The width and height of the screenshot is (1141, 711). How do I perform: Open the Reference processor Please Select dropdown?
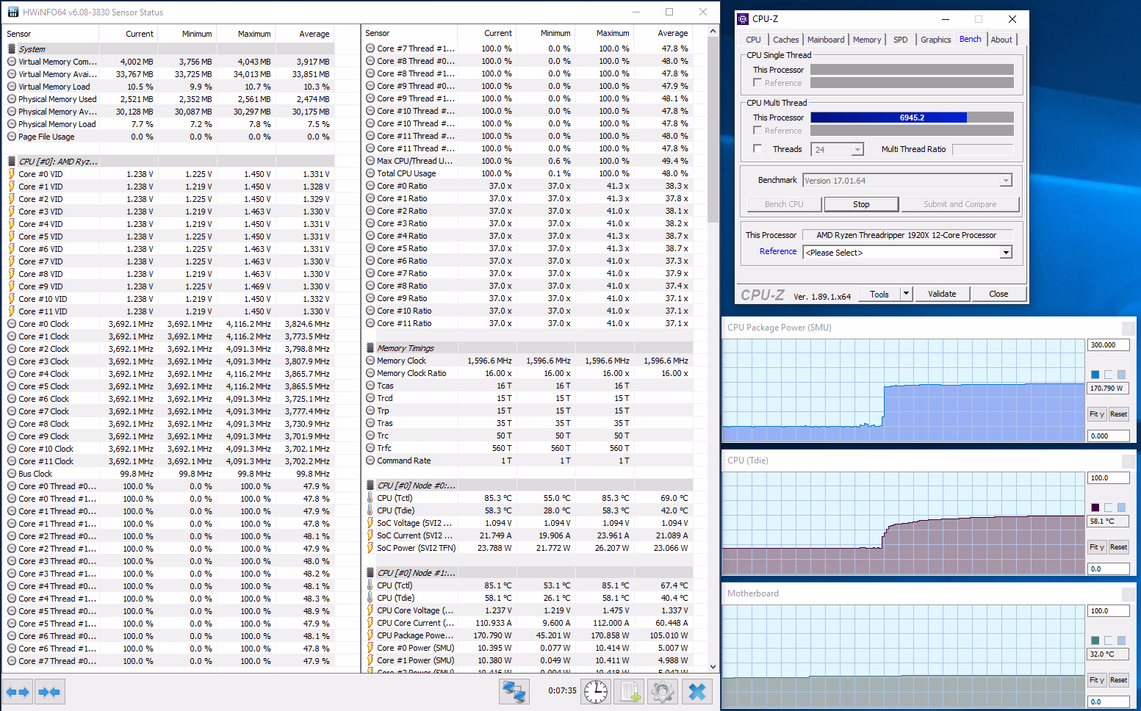[1006, 253]
